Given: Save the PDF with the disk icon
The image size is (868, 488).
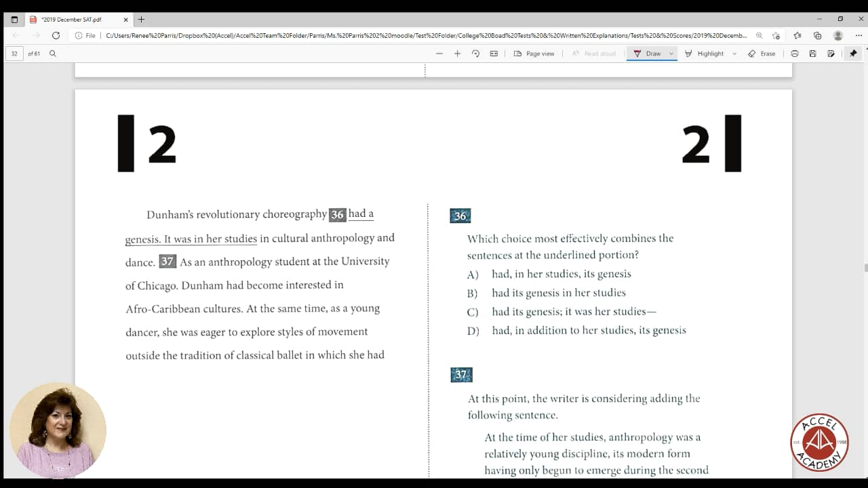Looking at the screenshot, I should 812,54.
